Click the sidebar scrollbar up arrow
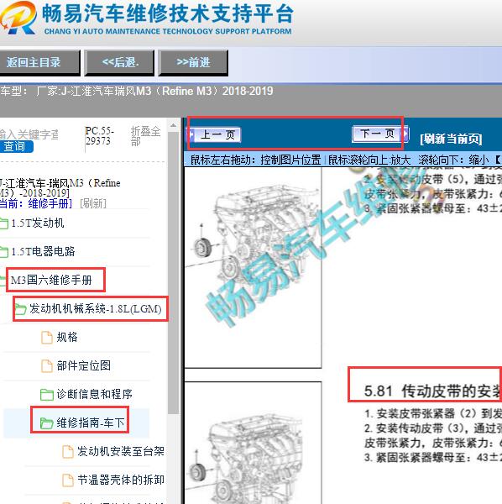 pyautogui.click(x=174, y=125)
